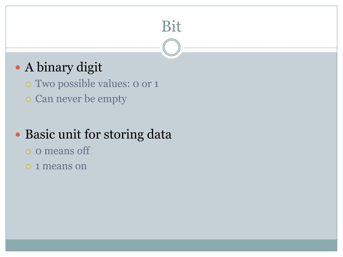The image size is (343, 257).
Task: Click the word "binary" in the first heading
Action: point(55,67)
